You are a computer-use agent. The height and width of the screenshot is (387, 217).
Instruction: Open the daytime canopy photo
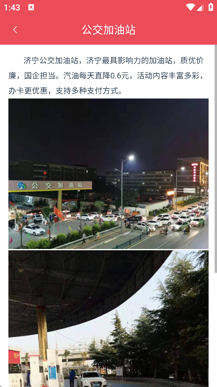tap(108, 319)
